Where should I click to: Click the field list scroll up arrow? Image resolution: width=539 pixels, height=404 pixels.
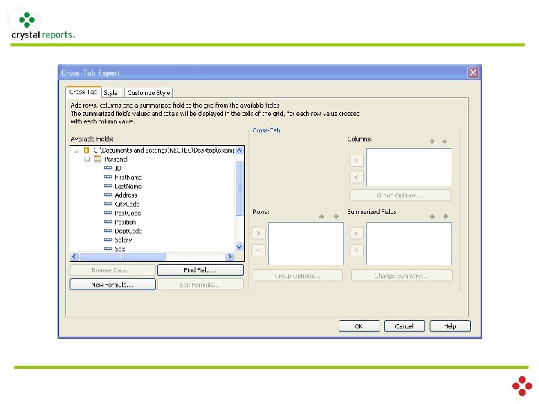point(240,150)
